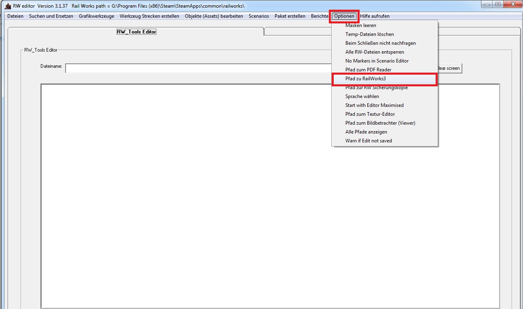The image size is (523, 309).
Task: Open Werkzeug Strecken erstellen menu
Action: (x=149, y=16)
